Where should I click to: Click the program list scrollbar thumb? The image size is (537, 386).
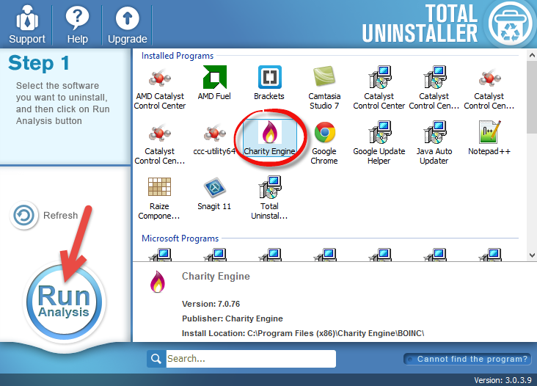(532, 98)
